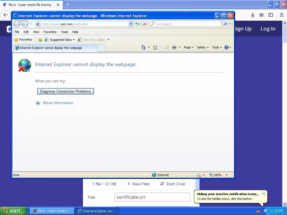Click into the Live Search box

pyautogui.click(x=186, y=24)
